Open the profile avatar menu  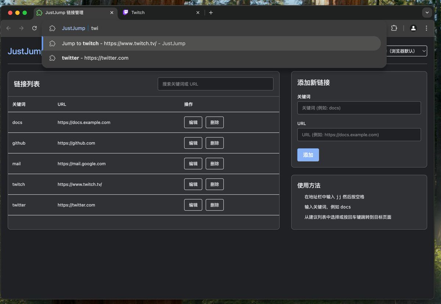coord(413,28)
